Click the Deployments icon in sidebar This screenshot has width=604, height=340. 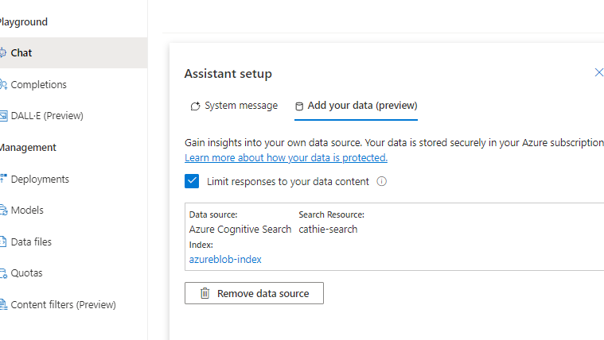pos(3,180)
